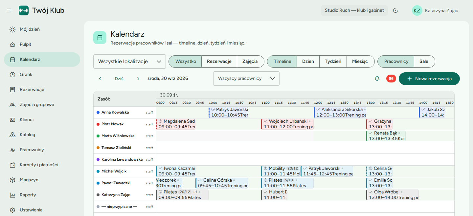
Task: Switch to Tydzień view
Action: (x=333, y=62)
